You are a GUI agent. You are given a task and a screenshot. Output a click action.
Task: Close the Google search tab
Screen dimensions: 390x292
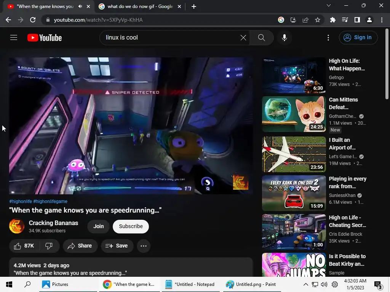pos(179,6)
